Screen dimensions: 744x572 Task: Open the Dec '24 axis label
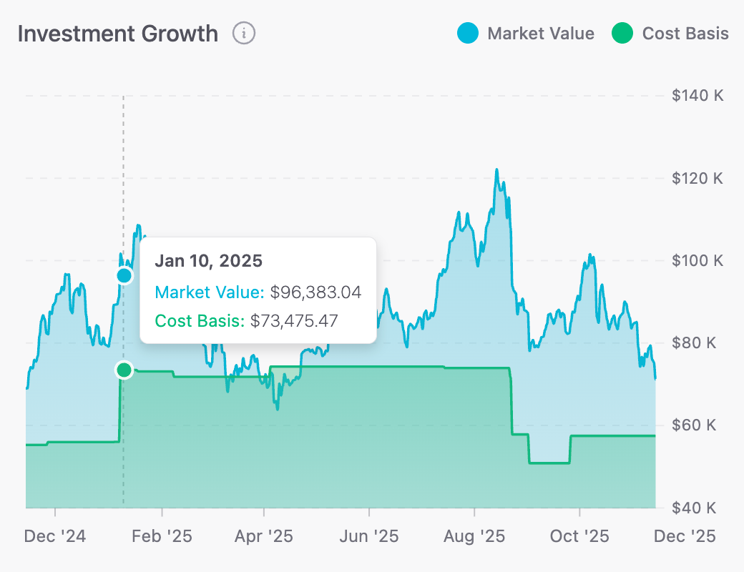(x=57, y=536)
